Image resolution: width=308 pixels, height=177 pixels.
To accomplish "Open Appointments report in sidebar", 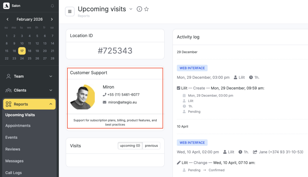I will (x=18, y=126).
